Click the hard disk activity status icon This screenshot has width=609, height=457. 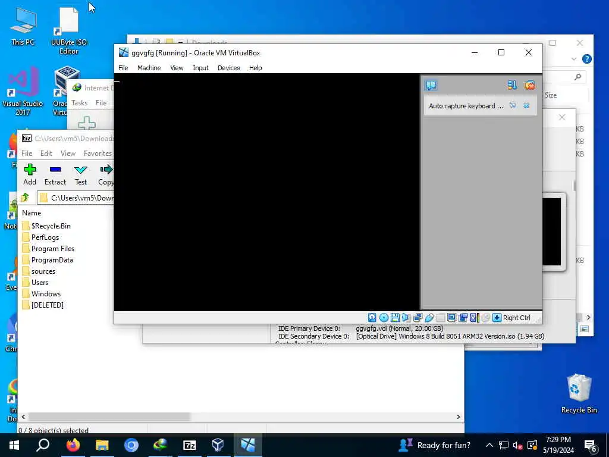(372, 318)
